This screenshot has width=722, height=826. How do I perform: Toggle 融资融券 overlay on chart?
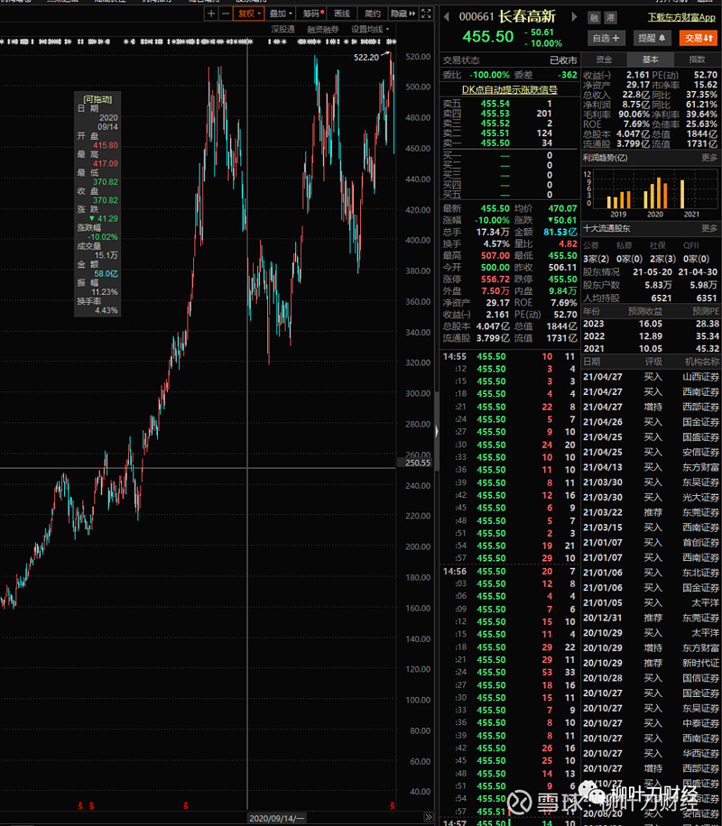(323, 29)
